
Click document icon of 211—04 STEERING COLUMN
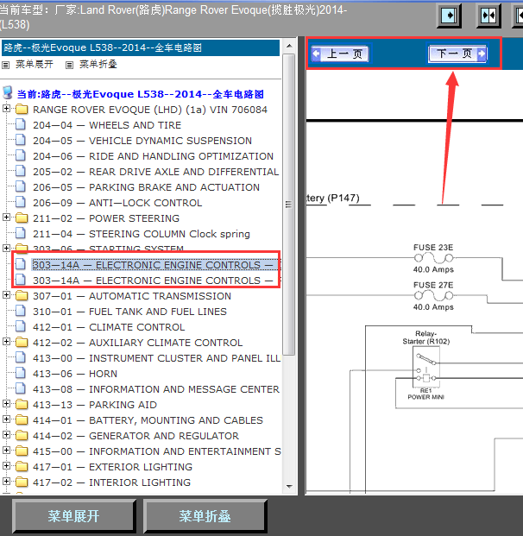21,233
